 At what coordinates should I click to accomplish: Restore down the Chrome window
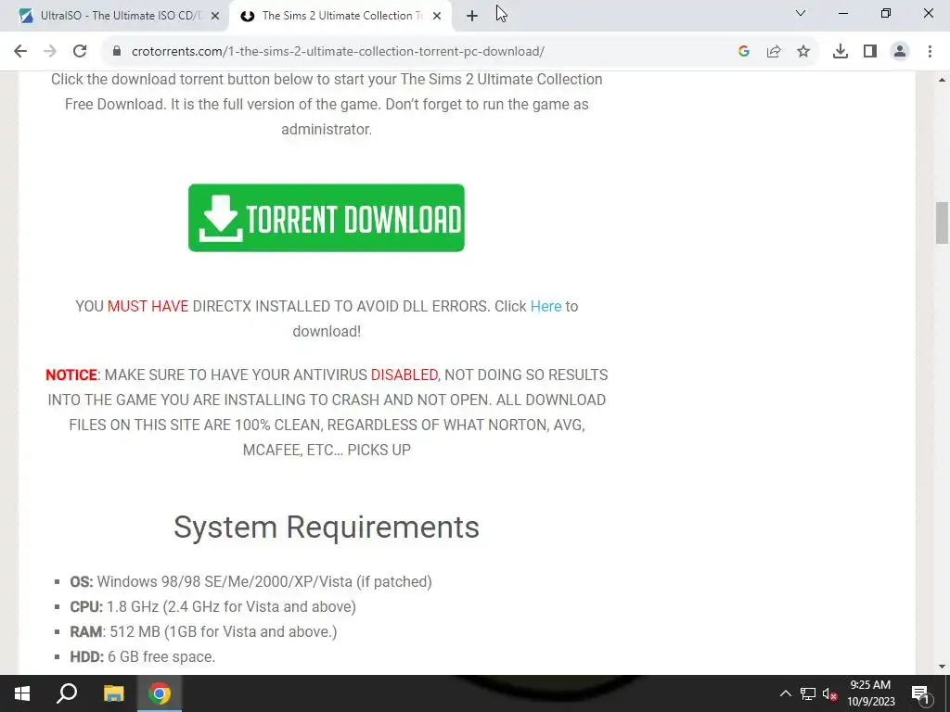click(886, 13)
